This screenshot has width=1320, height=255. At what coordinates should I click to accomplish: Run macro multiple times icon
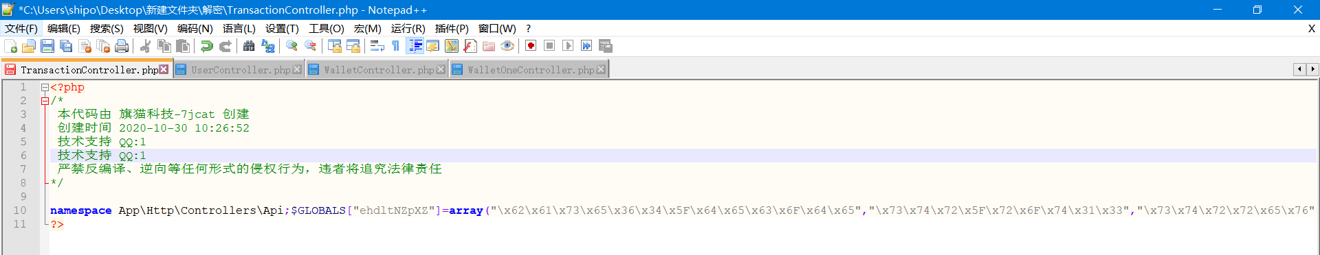point(586,46)
